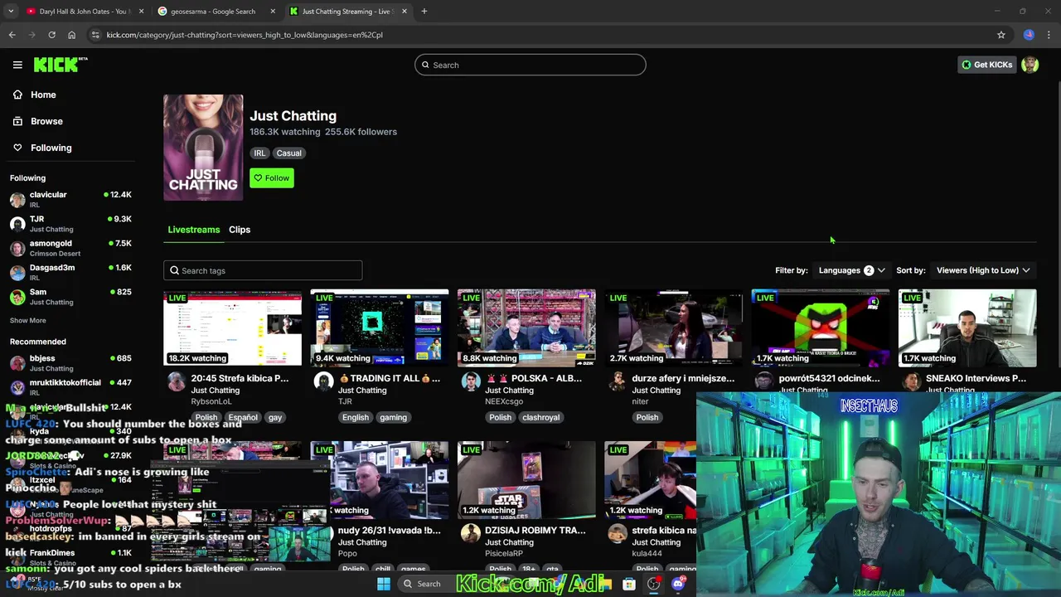The width and height of the screenshot is (1061, 597).
Task: Open clavicular channel in Following list
Action: pyautogui.click(x=70, y=199)
